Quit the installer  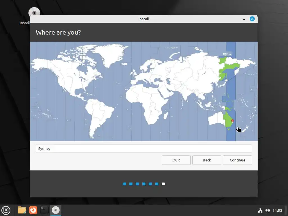pos(176,160)
